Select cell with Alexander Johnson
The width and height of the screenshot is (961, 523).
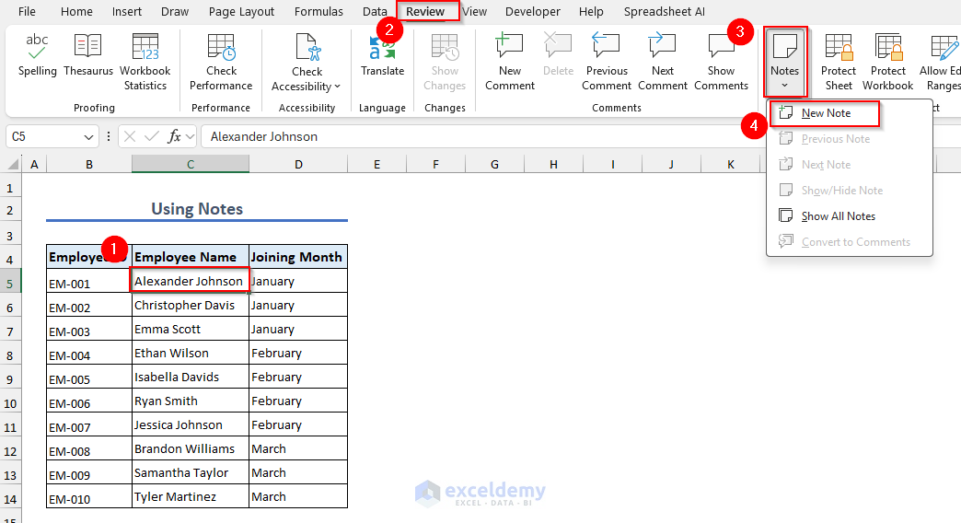(x=190, y=281)
